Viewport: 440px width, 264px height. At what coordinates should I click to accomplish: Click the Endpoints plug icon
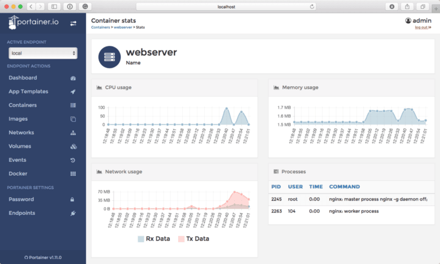(73, 213)
